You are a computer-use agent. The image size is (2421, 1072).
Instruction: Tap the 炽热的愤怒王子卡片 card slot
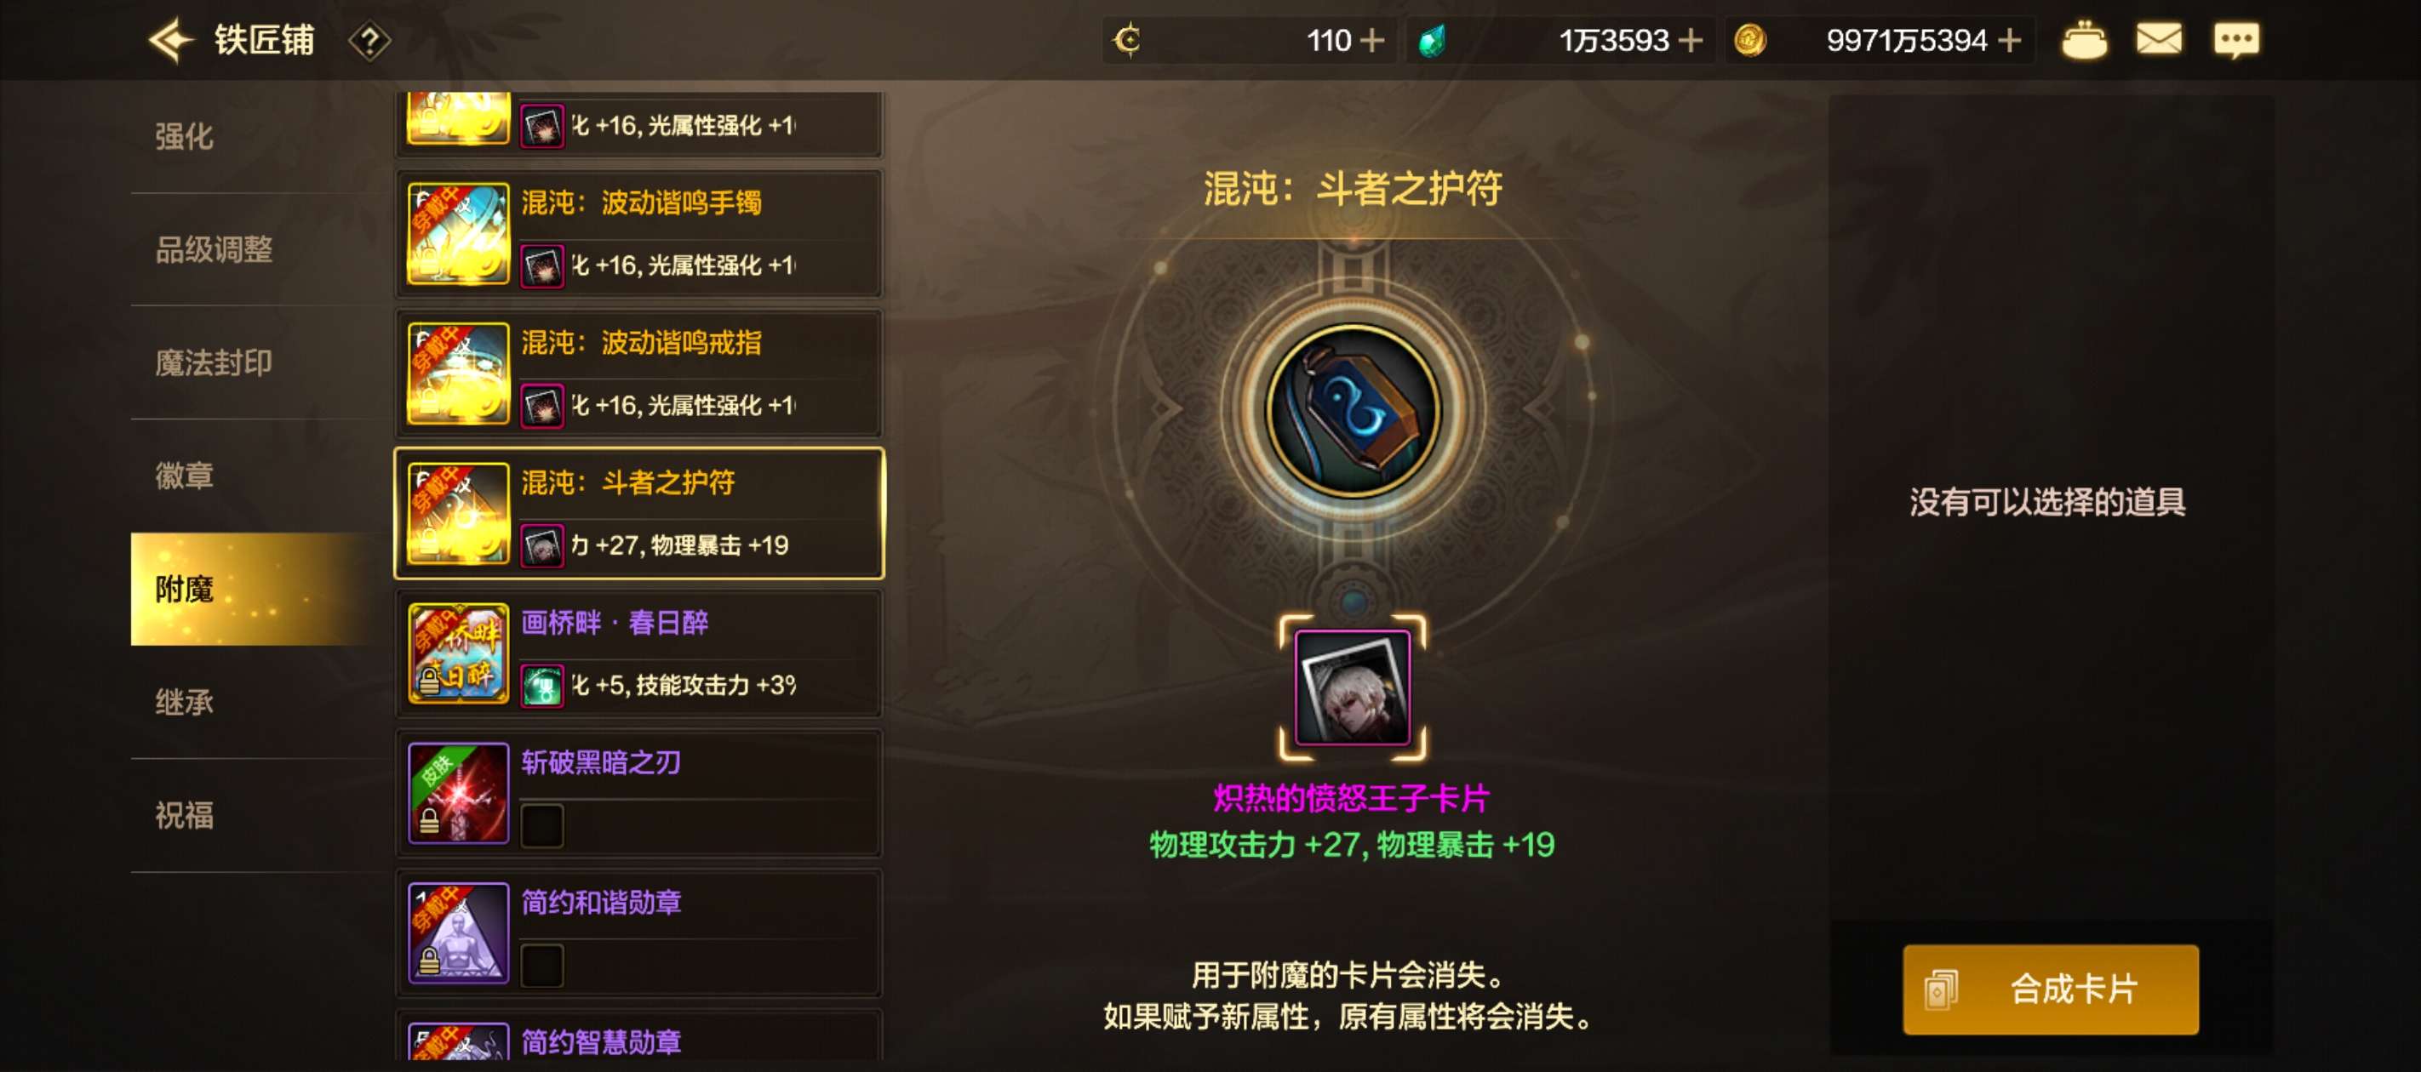click(x=1353, y=688)
